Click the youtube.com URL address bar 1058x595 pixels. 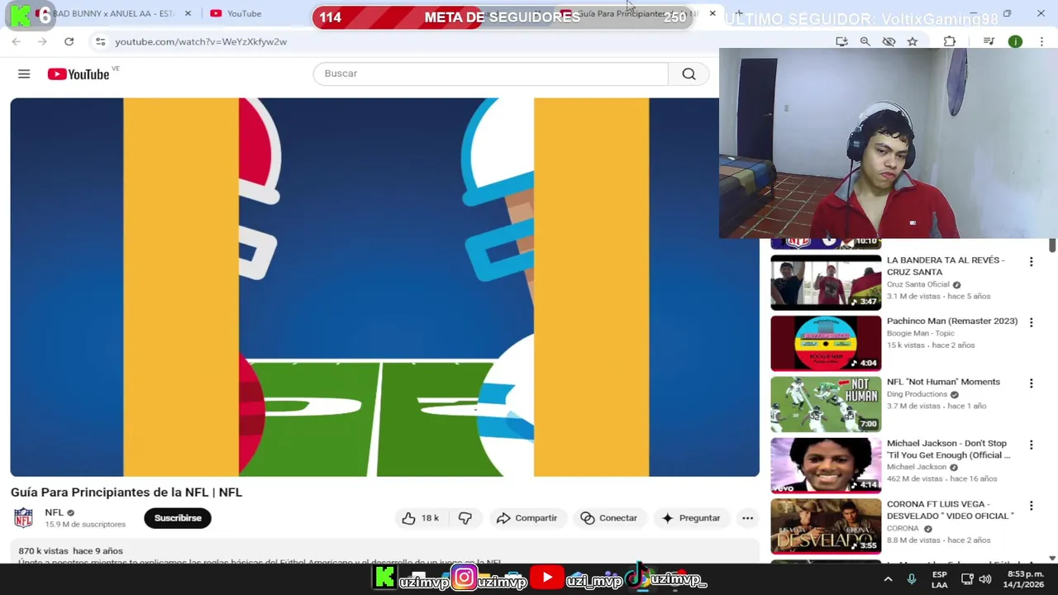coord(201,41)
